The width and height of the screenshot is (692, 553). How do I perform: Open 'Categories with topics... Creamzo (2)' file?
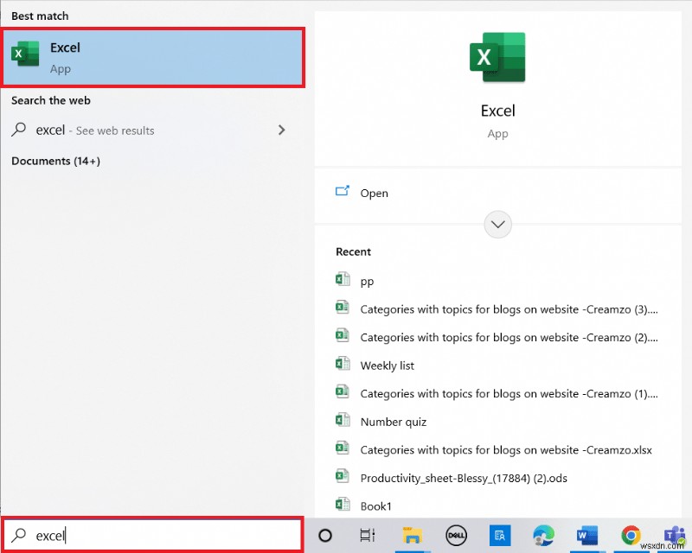pyautogui.click(x=509, y=338)
